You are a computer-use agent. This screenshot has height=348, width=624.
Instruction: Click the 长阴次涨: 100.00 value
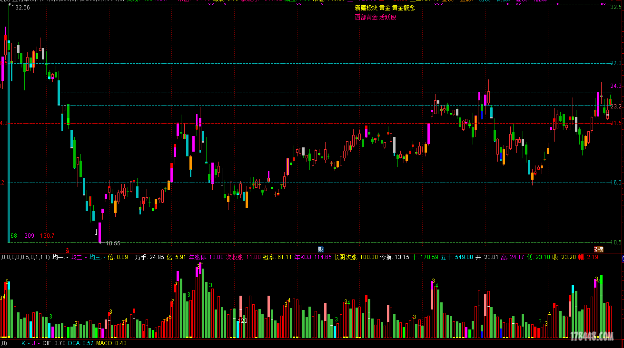point(356,257)
